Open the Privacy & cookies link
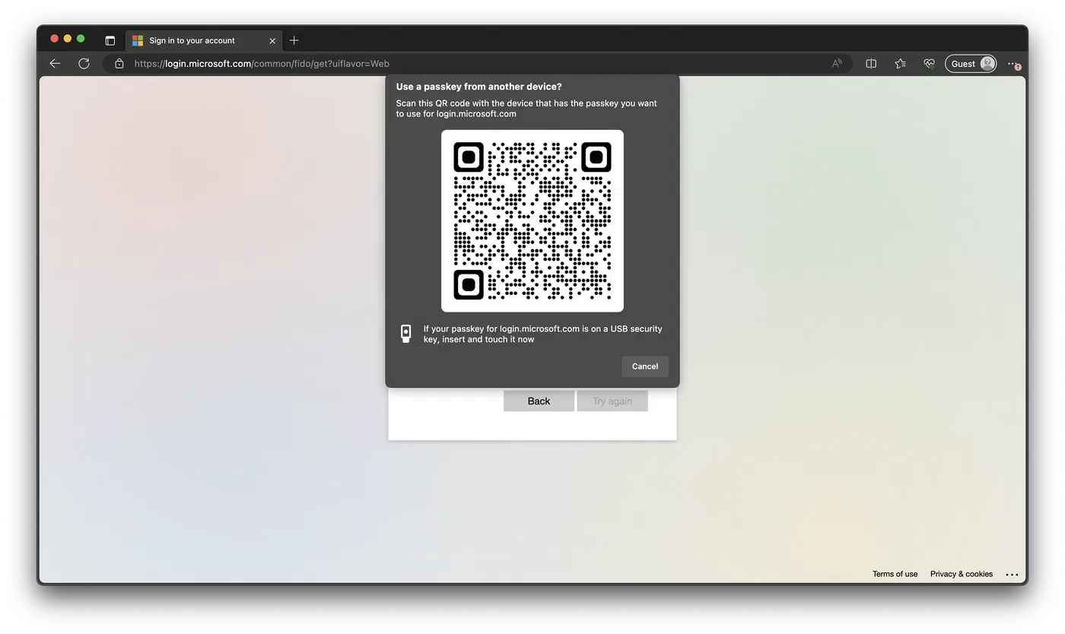1065x634 pixels. pyautogui.click(x=962, y=574)
